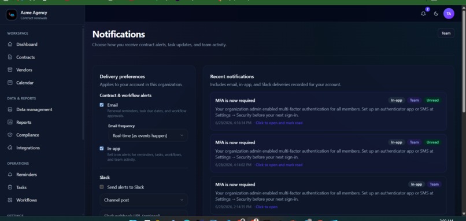Click In-app badge on 2:14:35 PM notification

(x=416, y=185)
